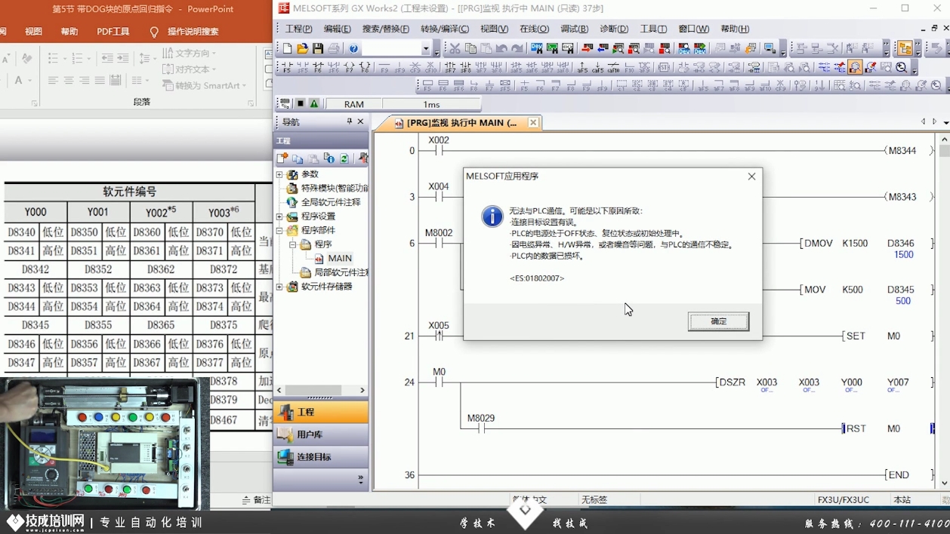Click the green warning triangle icon near RAM
Image resolution: width=950 pixels, height=534 pixels.
(x=314, y=104)
